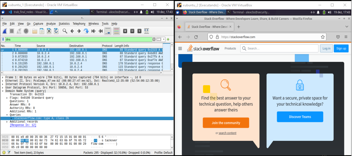The image size is (354, 156).
Task: Go back one page in Firefox
Action: click(x=180, y=37)
